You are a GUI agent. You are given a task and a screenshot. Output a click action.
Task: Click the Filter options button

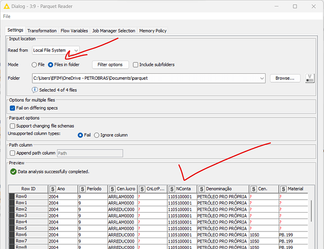(110, 65)
